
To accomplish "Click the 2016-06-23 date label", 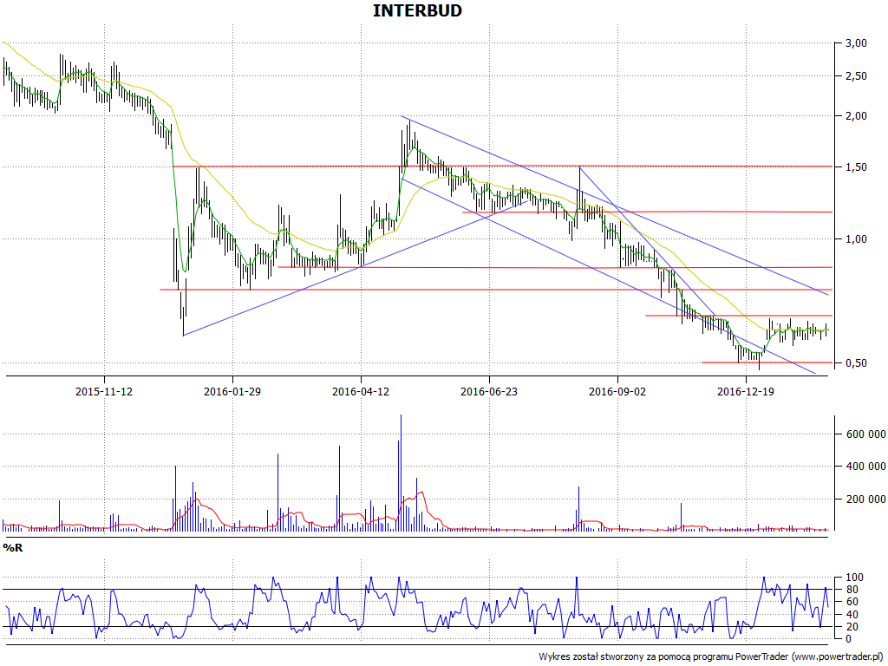I will tap(489, 391).
